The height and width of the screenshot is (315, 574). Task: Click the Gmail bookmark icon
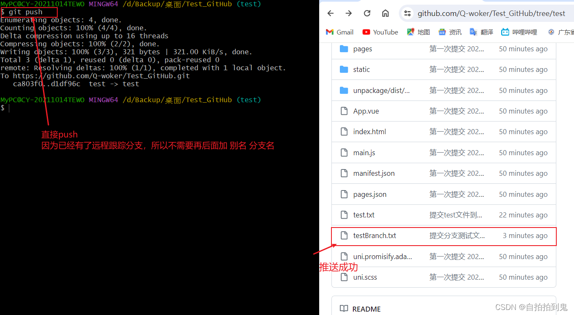pyautogui.click(x=330, y=32)
